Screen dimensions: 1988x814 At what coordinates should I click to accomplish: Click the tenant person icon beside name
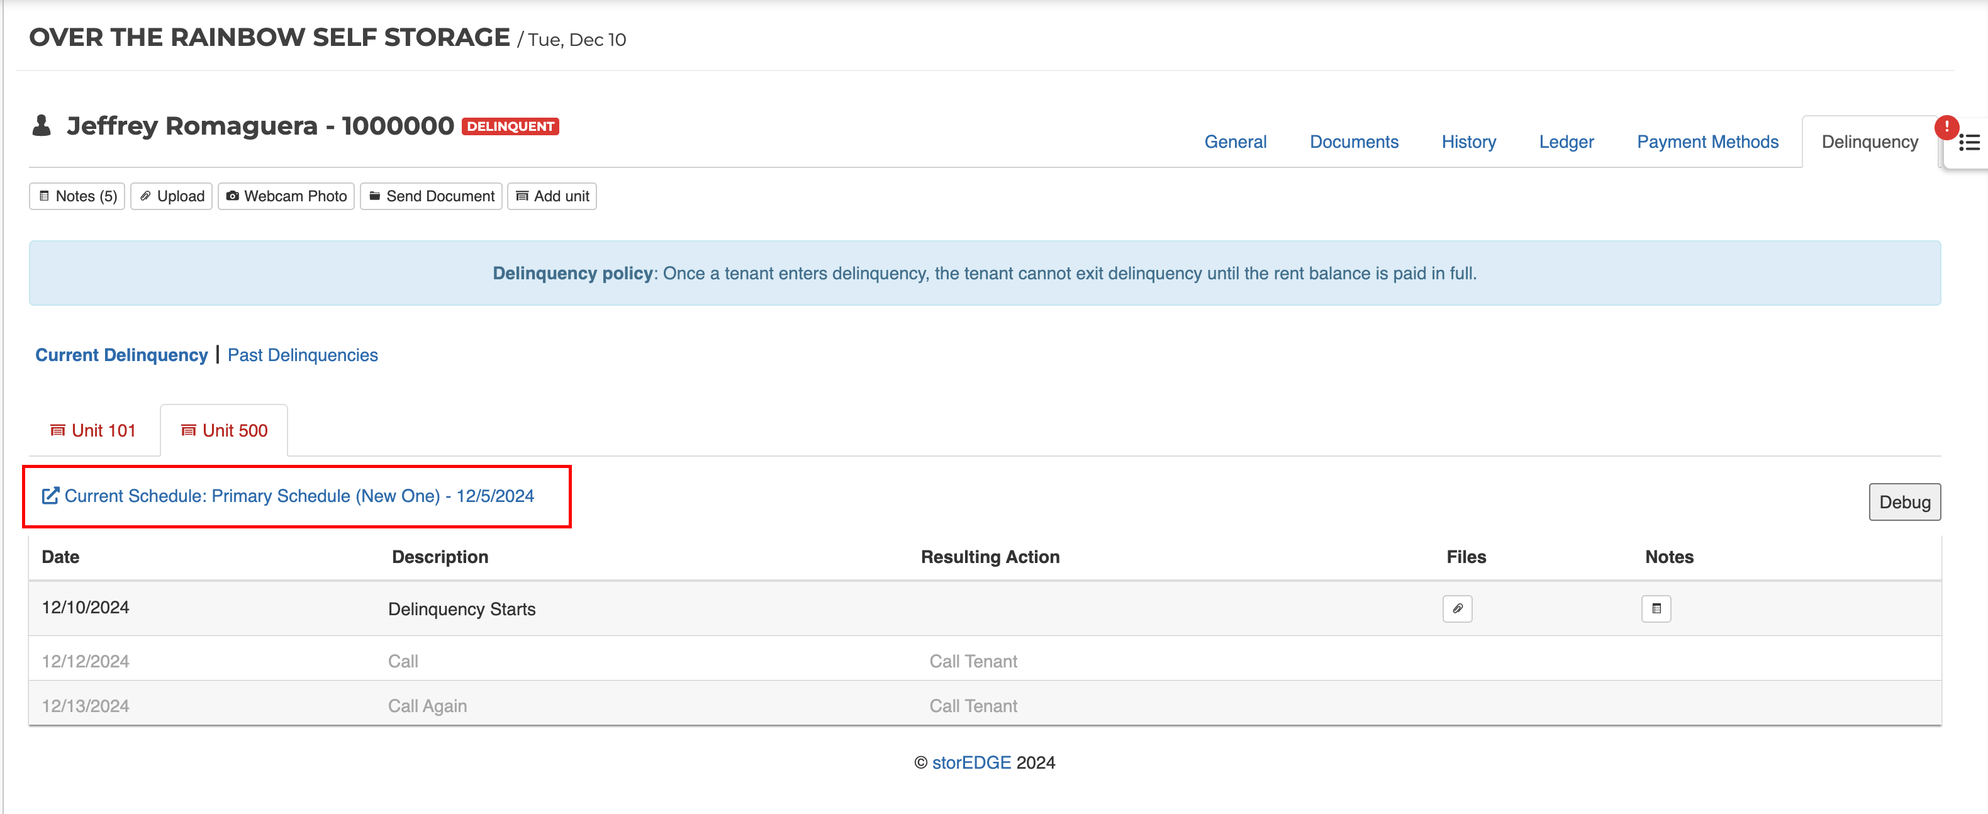42,126
